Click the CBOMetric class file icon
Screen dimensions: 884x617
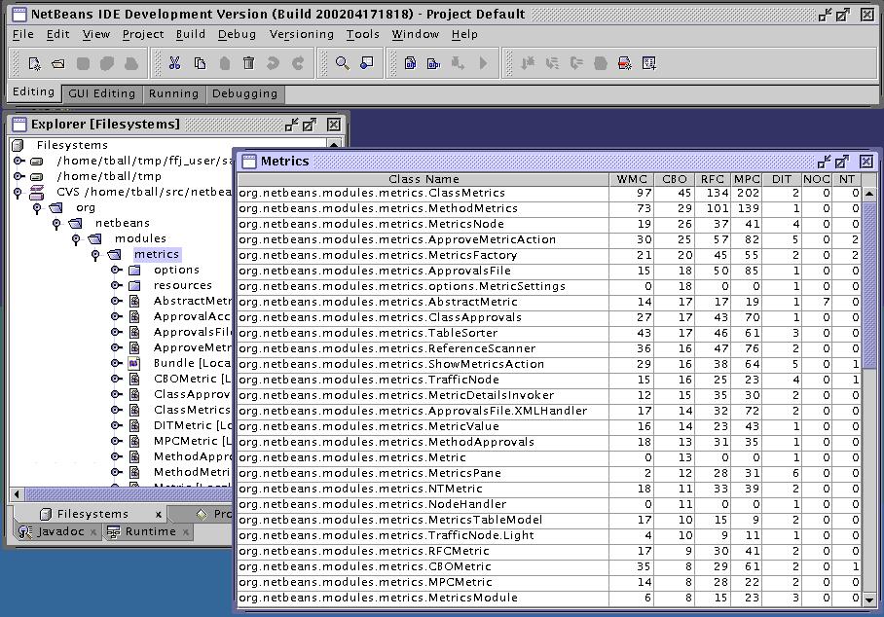point(134,379)
